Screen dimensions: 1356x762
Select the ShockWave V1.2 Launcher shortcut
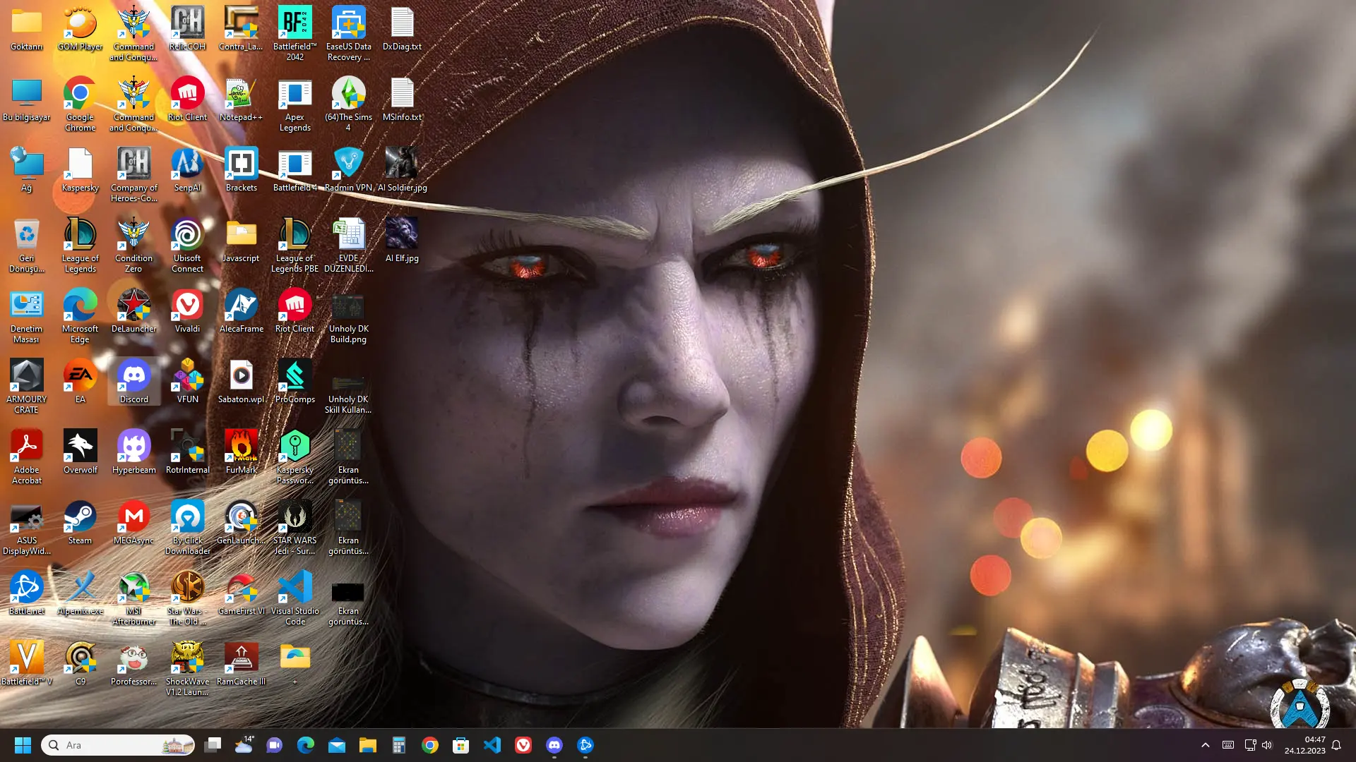tap(188, 668)
